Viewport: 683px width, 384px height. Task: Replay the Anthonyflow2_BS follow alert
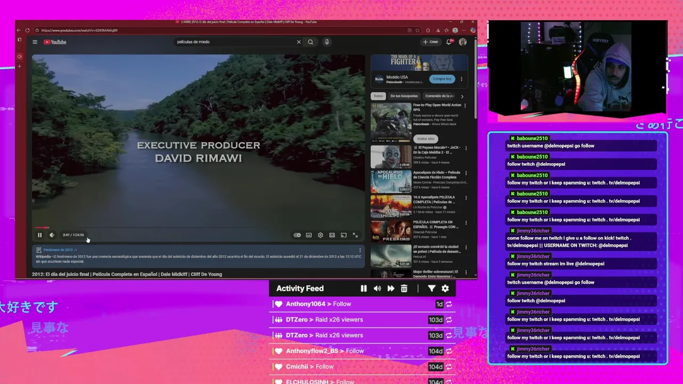point(449,351)
